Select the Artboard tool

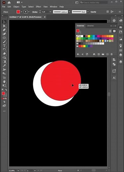(4, 77)
